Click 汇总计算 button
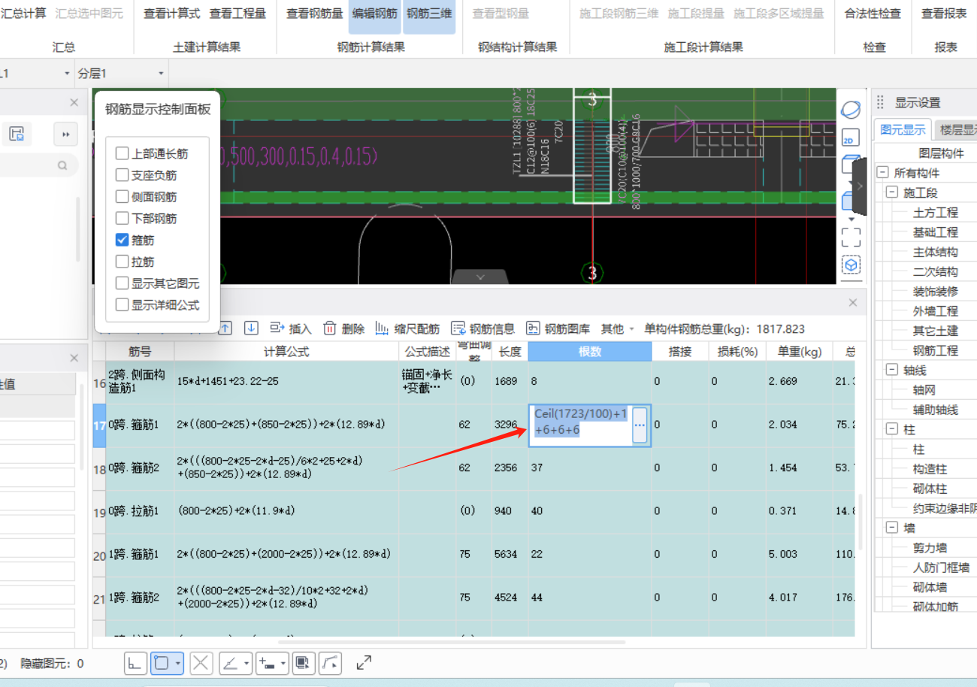The height and width of the screenshot is (687, 977). point(23,14)
